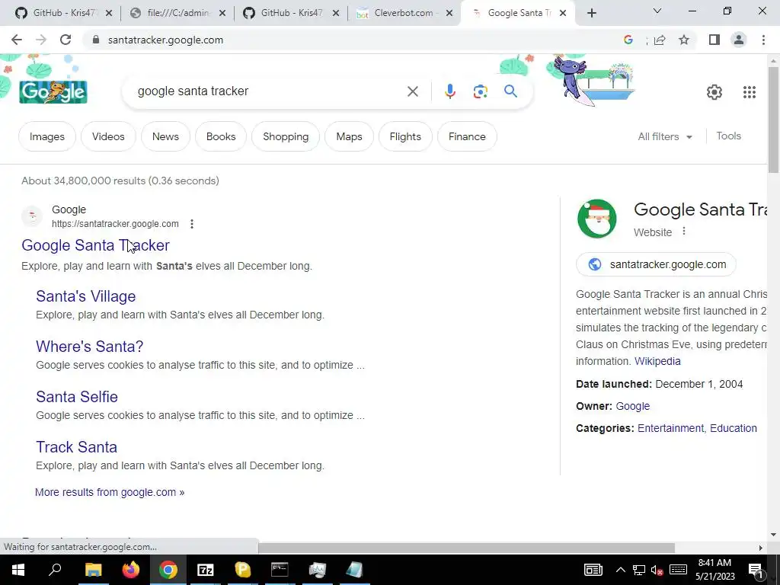Open Chrome three-dot menu
The width and height of the screenshot is (780, 585).
763,40
